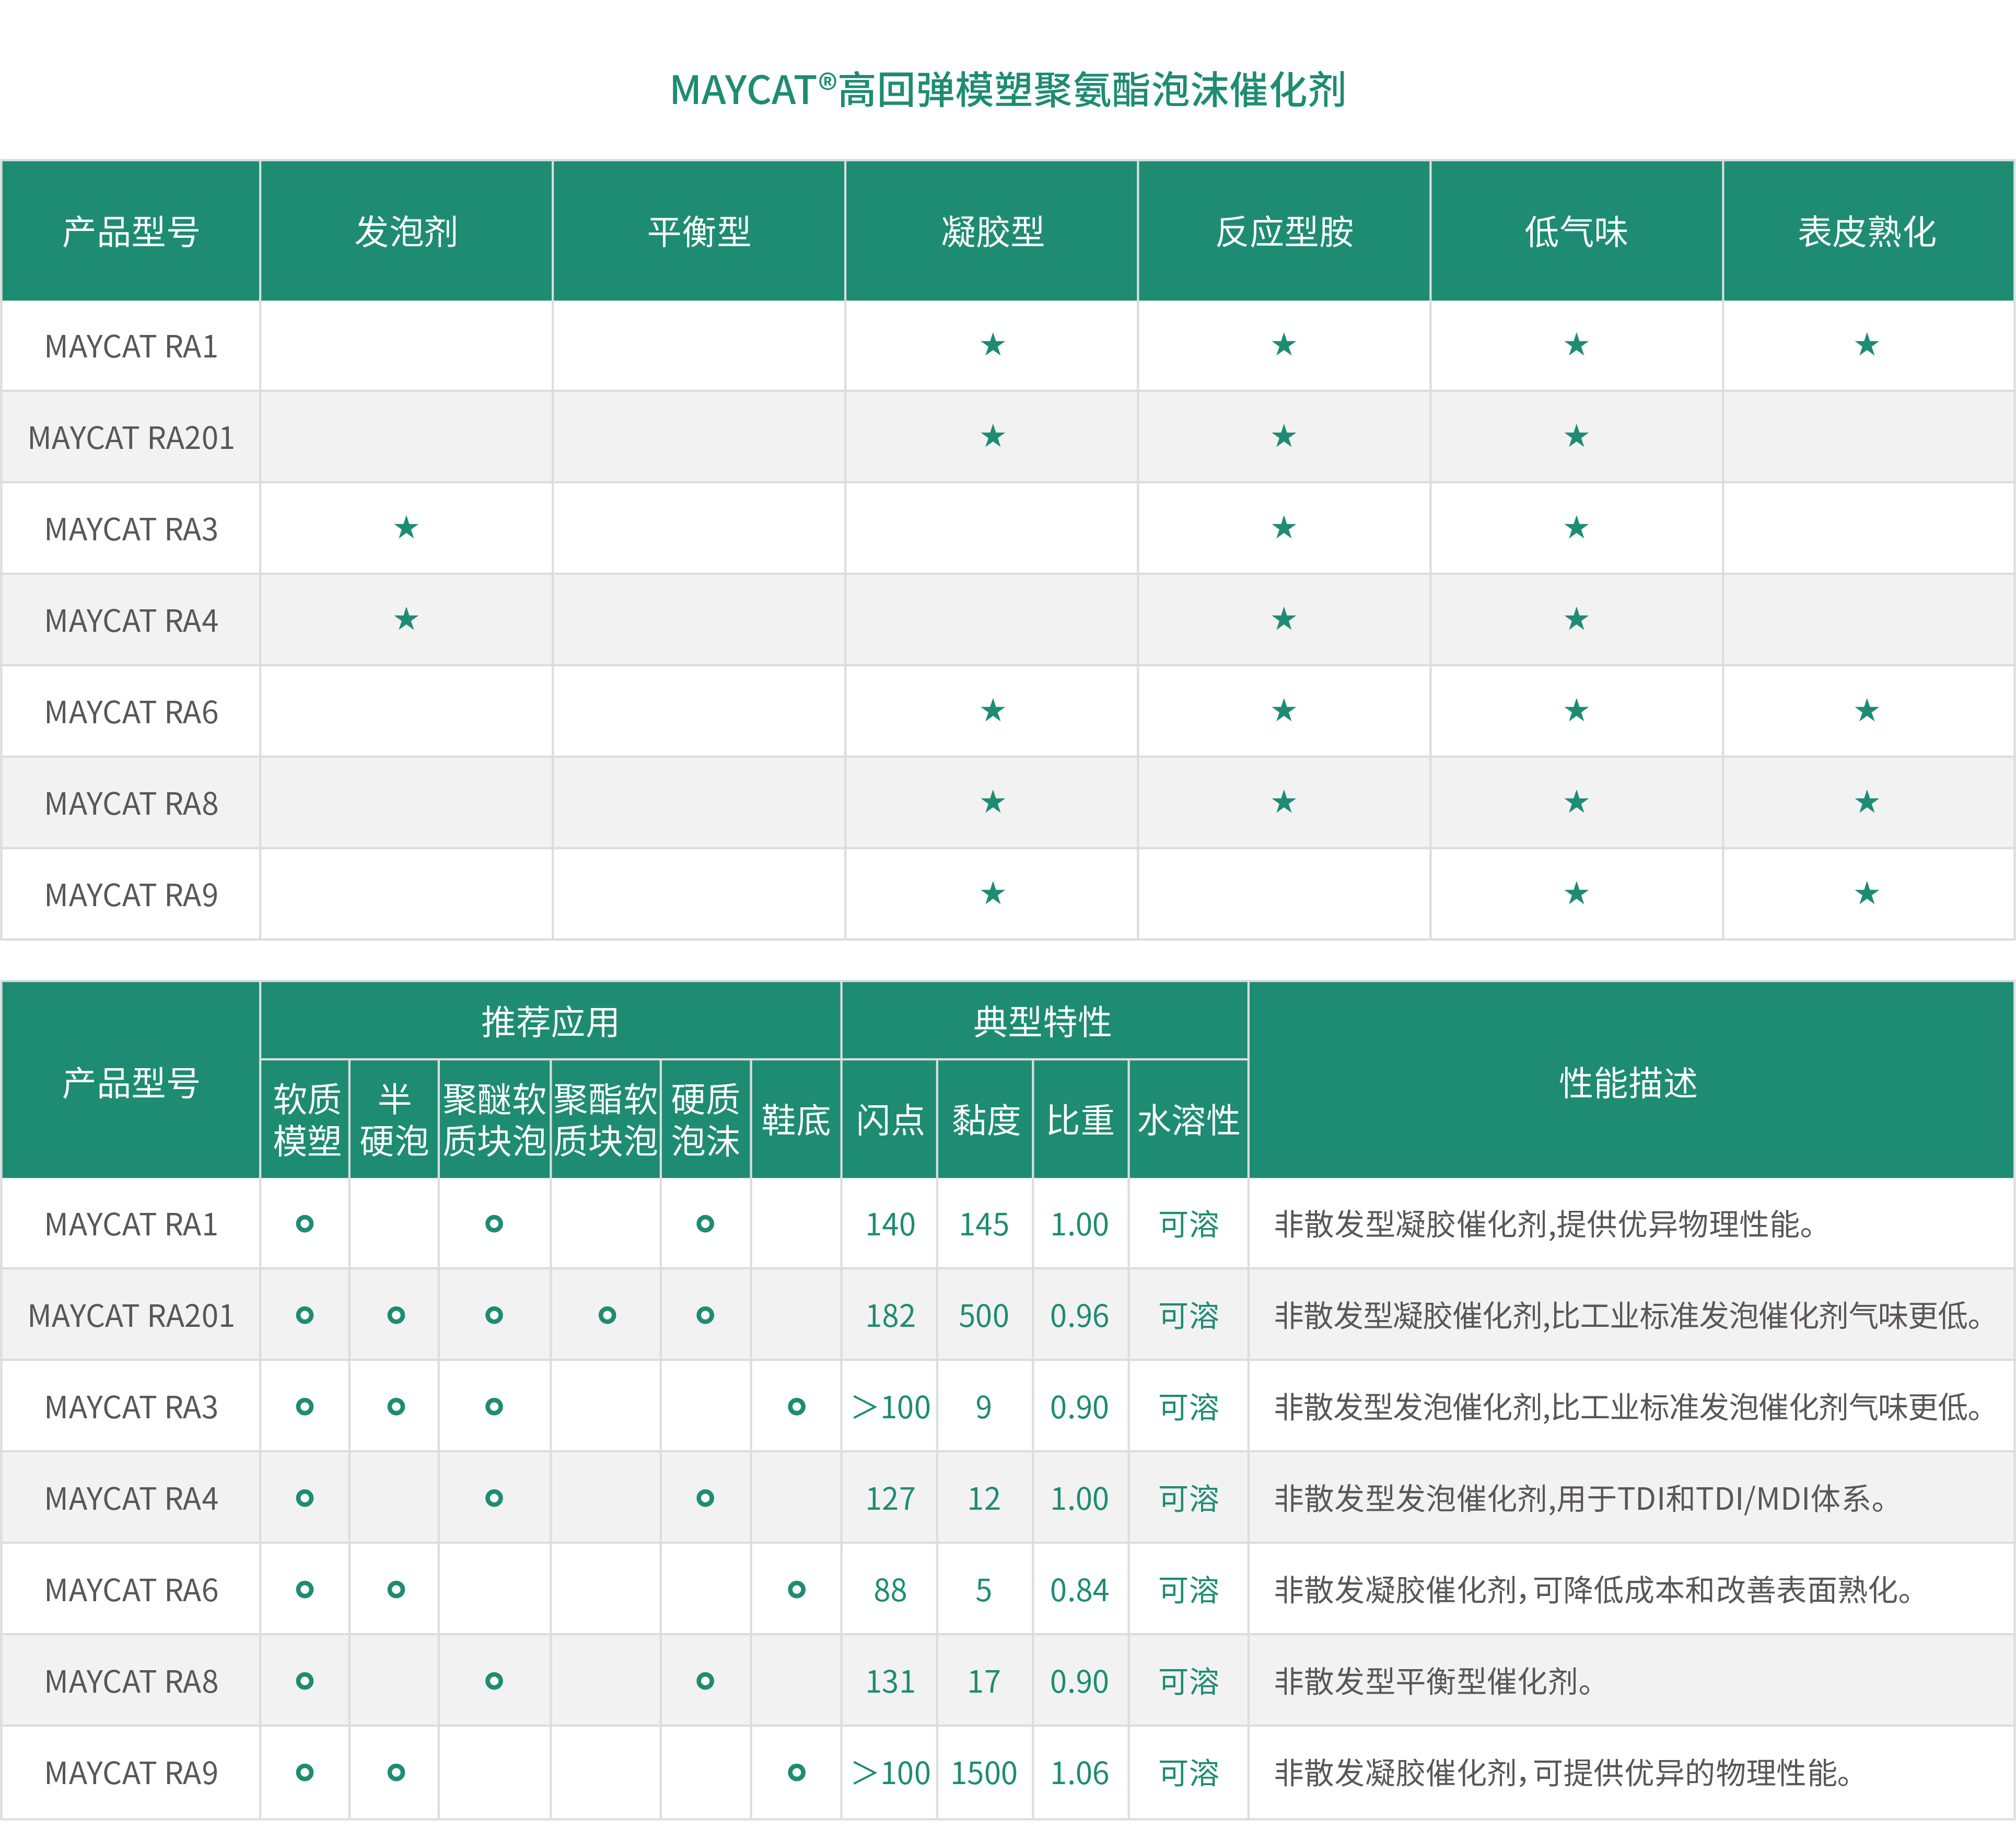Click the 性能描述 column header
Image resolution: width=2016 pixels, height=1840 pixels.
point(1629,1083)
